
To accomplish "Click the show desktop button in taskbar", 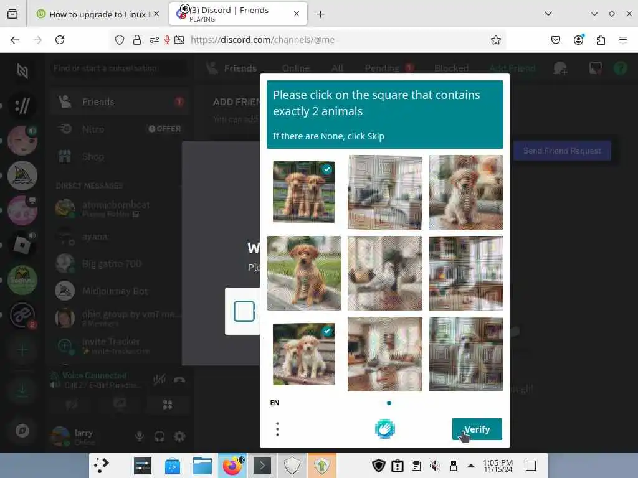I will 531,466.
